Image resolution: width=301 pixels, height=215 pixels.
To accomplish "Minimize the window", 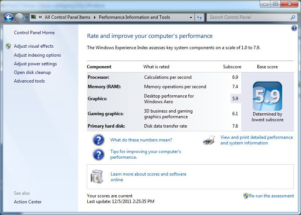I will click(x=265, y=4).
